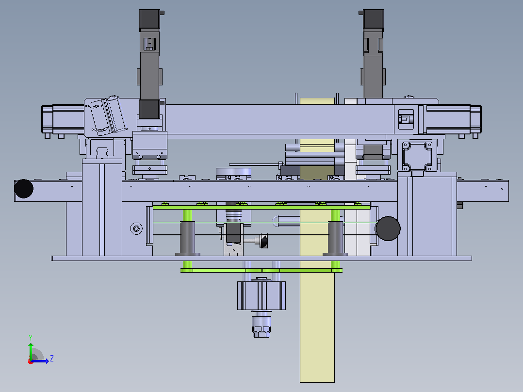Click the blue Z axis arrow of the triad

coord(41,361)
